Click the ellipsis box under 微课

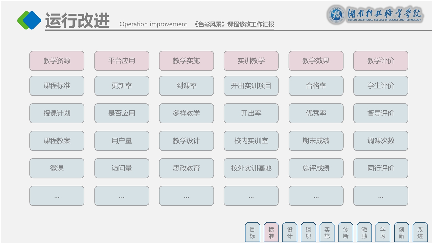57,196
